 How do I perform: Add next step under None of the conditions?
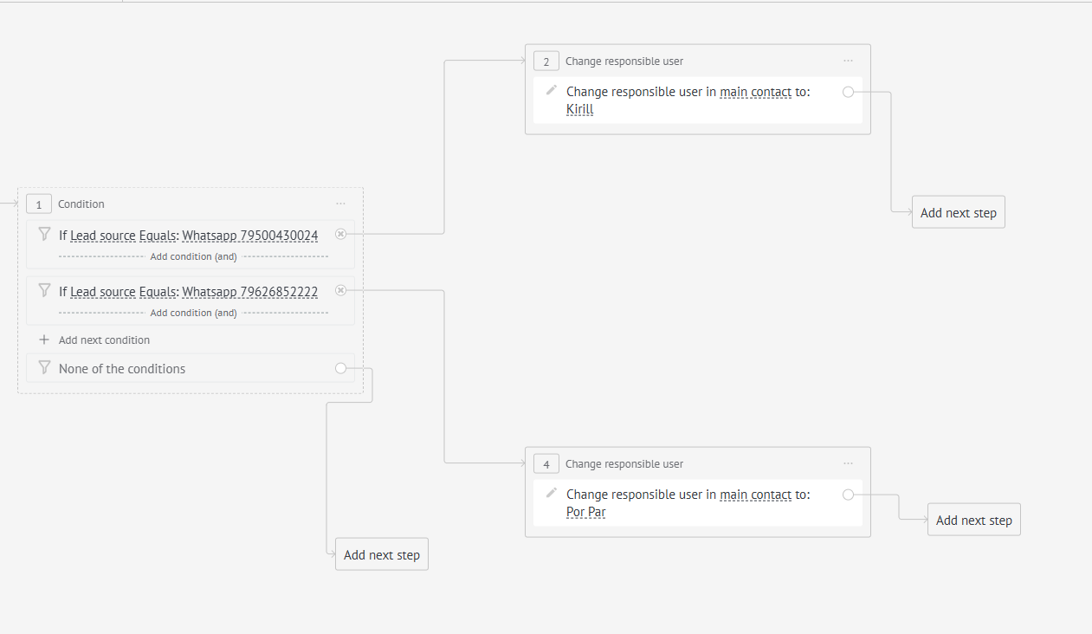click(381, 554)
